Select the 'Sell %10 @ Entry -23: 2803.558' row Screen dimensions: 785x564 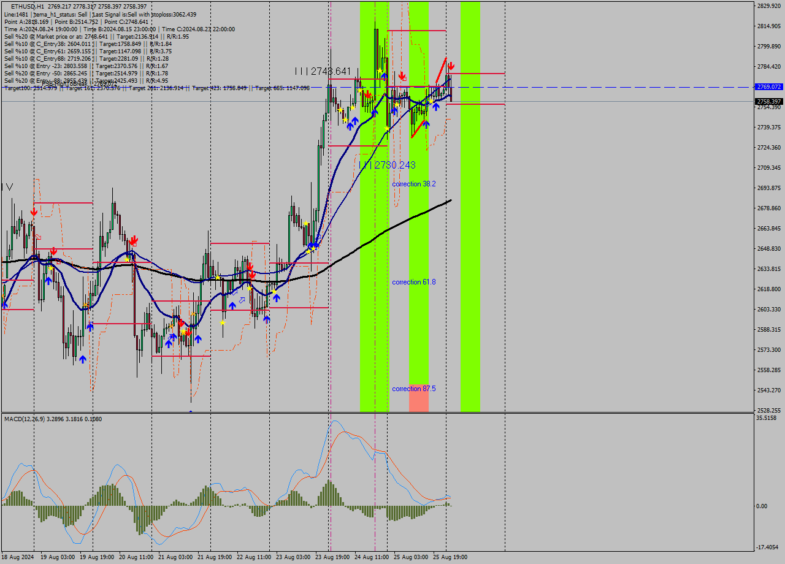[x=86, y=66]
